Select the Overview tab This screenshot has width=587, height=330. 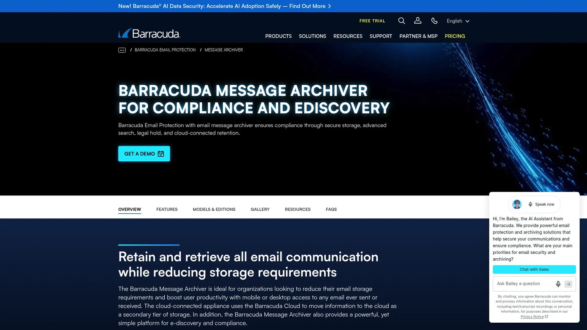129,209
